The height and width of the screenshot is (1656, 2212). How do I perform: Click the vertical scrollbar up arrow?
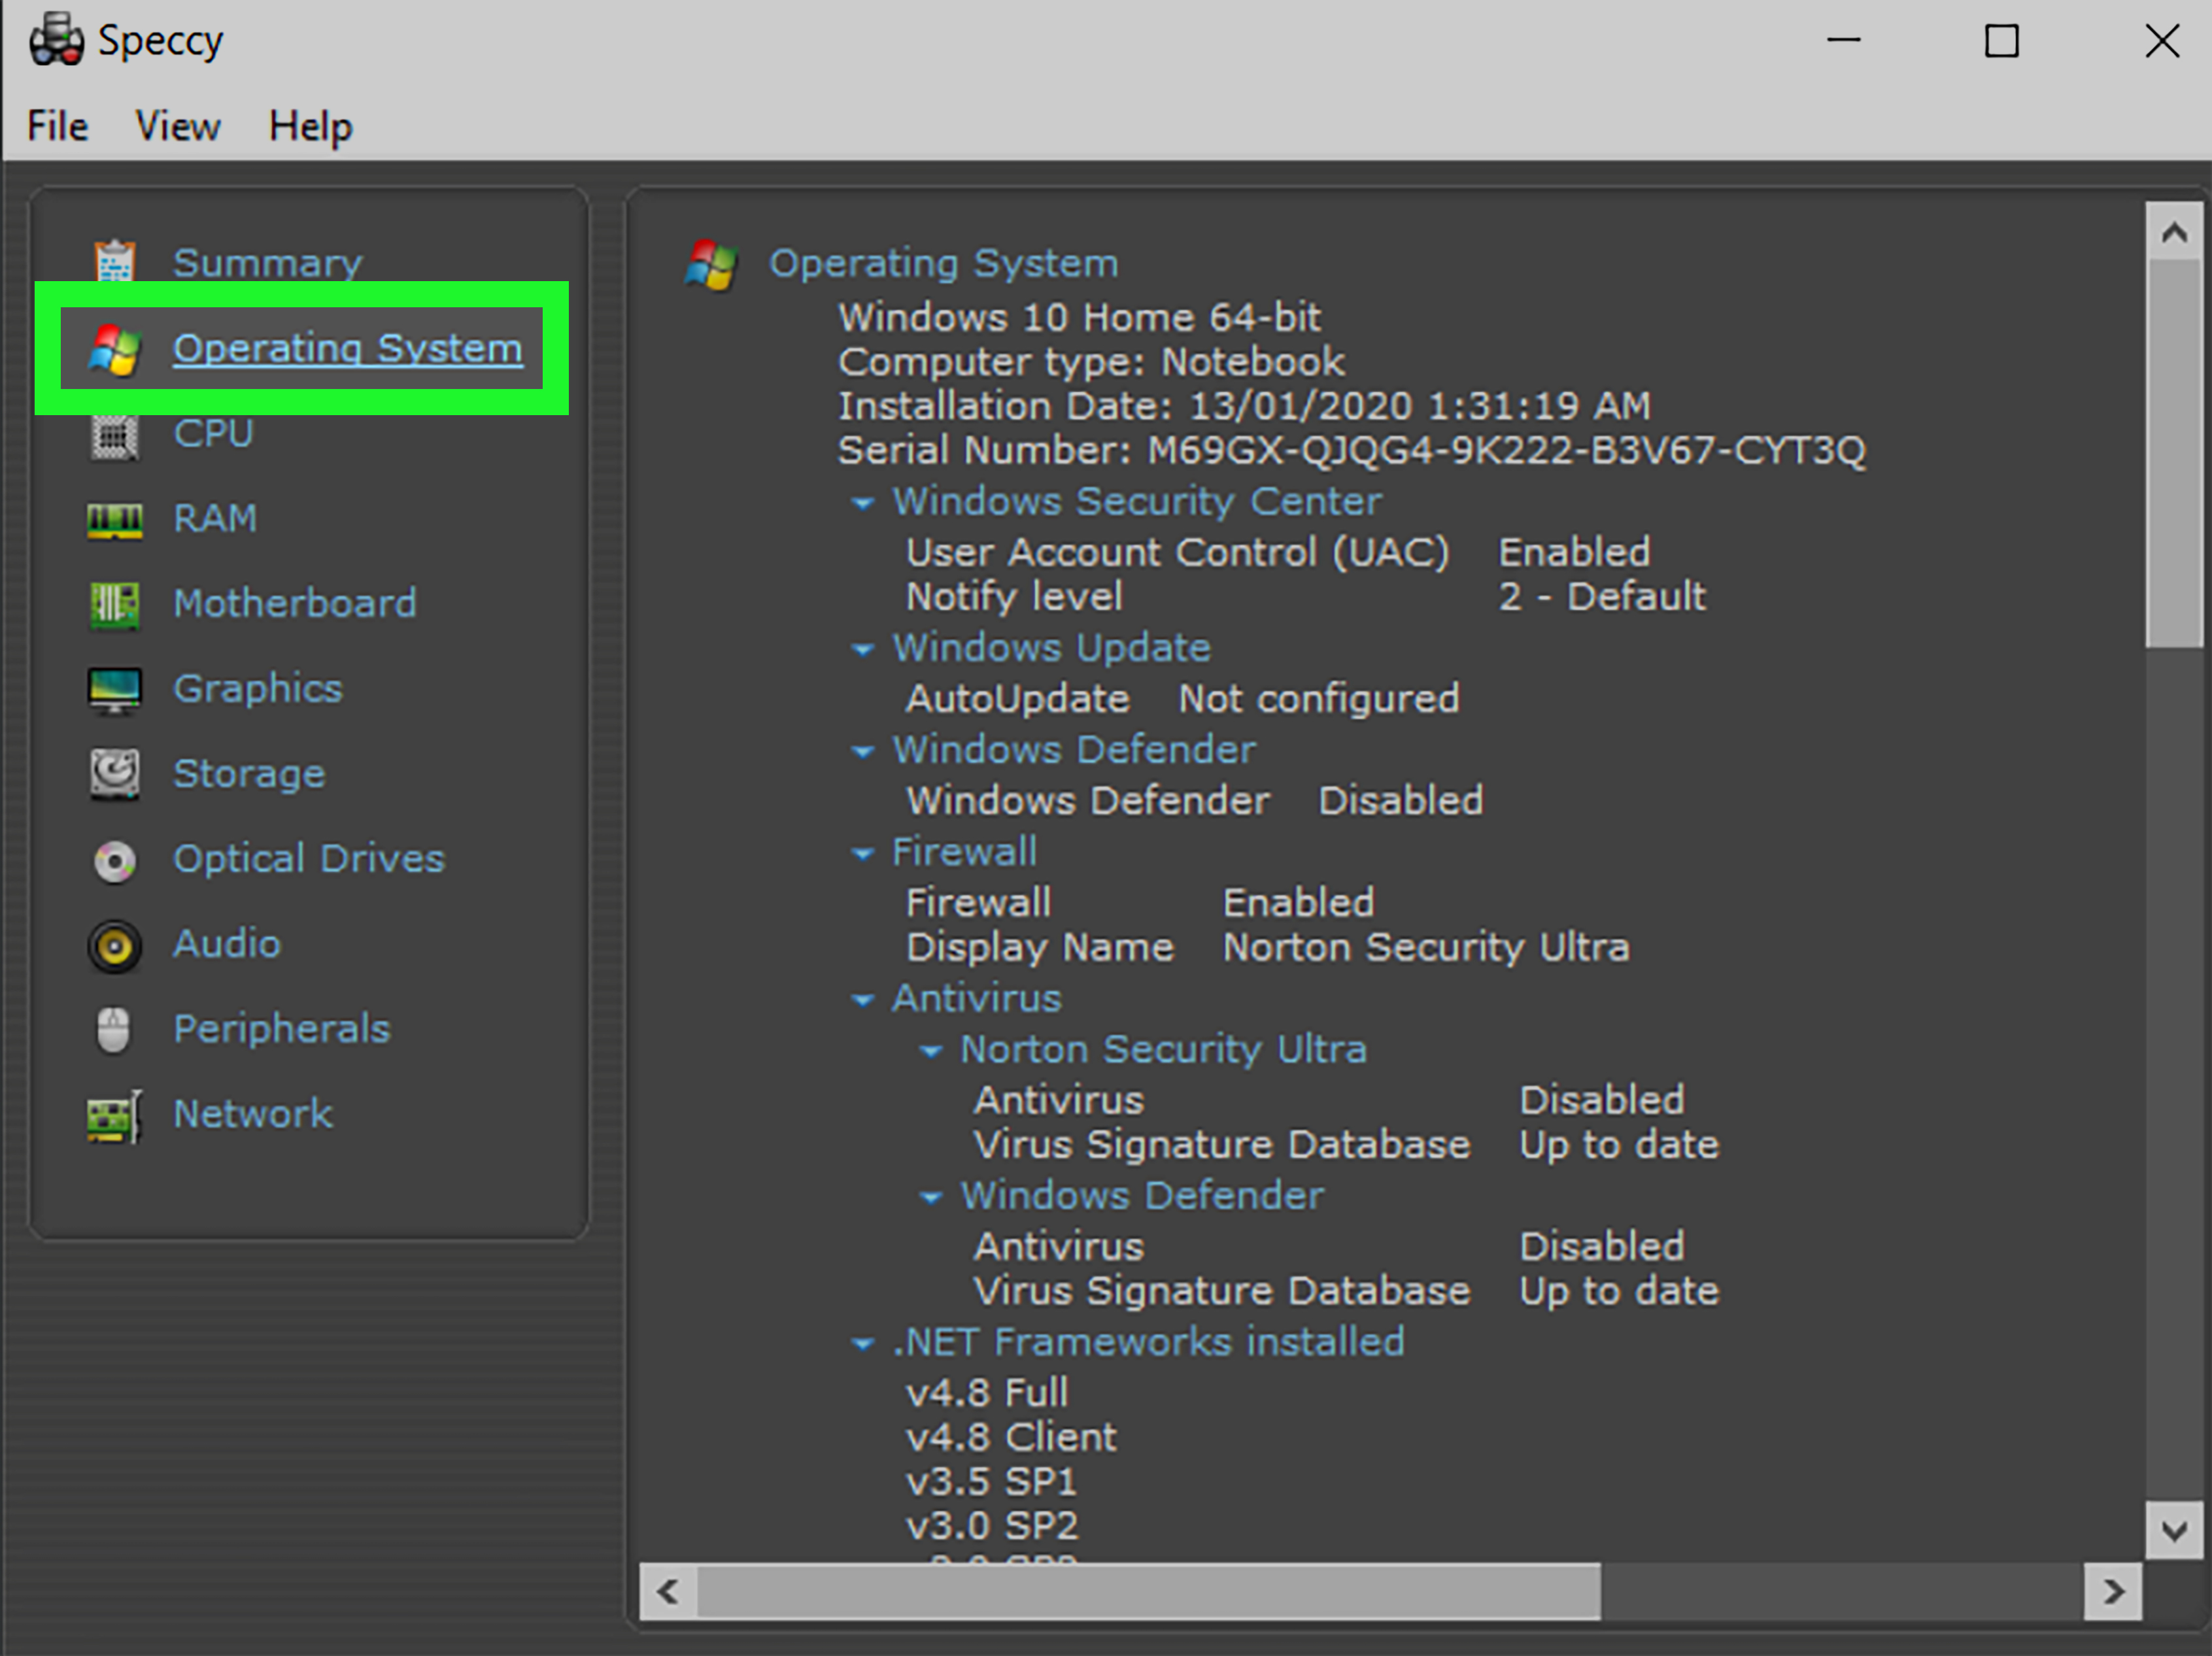(2174, 232)
